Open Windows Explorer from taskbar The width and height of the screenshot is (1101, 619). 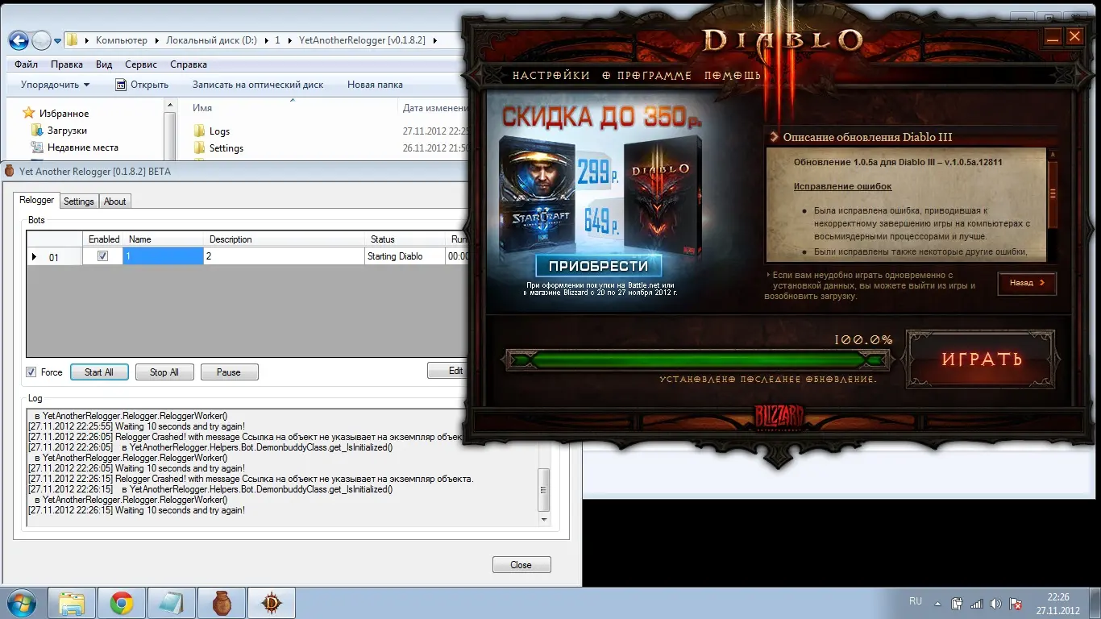pyautogui.click(x=72, y=603)
